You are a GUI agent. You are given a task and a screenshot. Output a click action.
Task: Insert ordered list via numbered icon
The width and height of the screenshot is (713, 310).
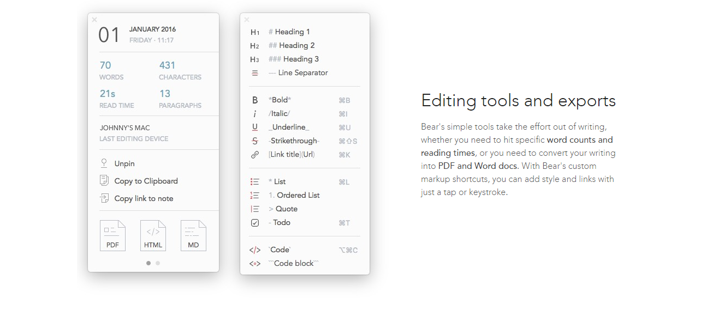click(255, 196)
